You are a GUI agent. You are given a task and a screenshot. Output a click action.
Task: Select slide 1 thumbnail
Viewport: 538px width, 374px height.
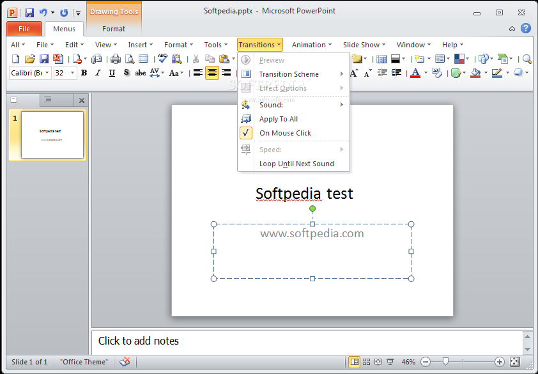pos(52,135)
